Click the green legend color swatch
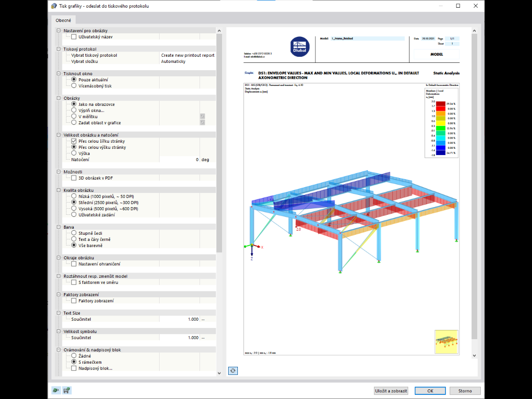 click(x=440, y=128)
